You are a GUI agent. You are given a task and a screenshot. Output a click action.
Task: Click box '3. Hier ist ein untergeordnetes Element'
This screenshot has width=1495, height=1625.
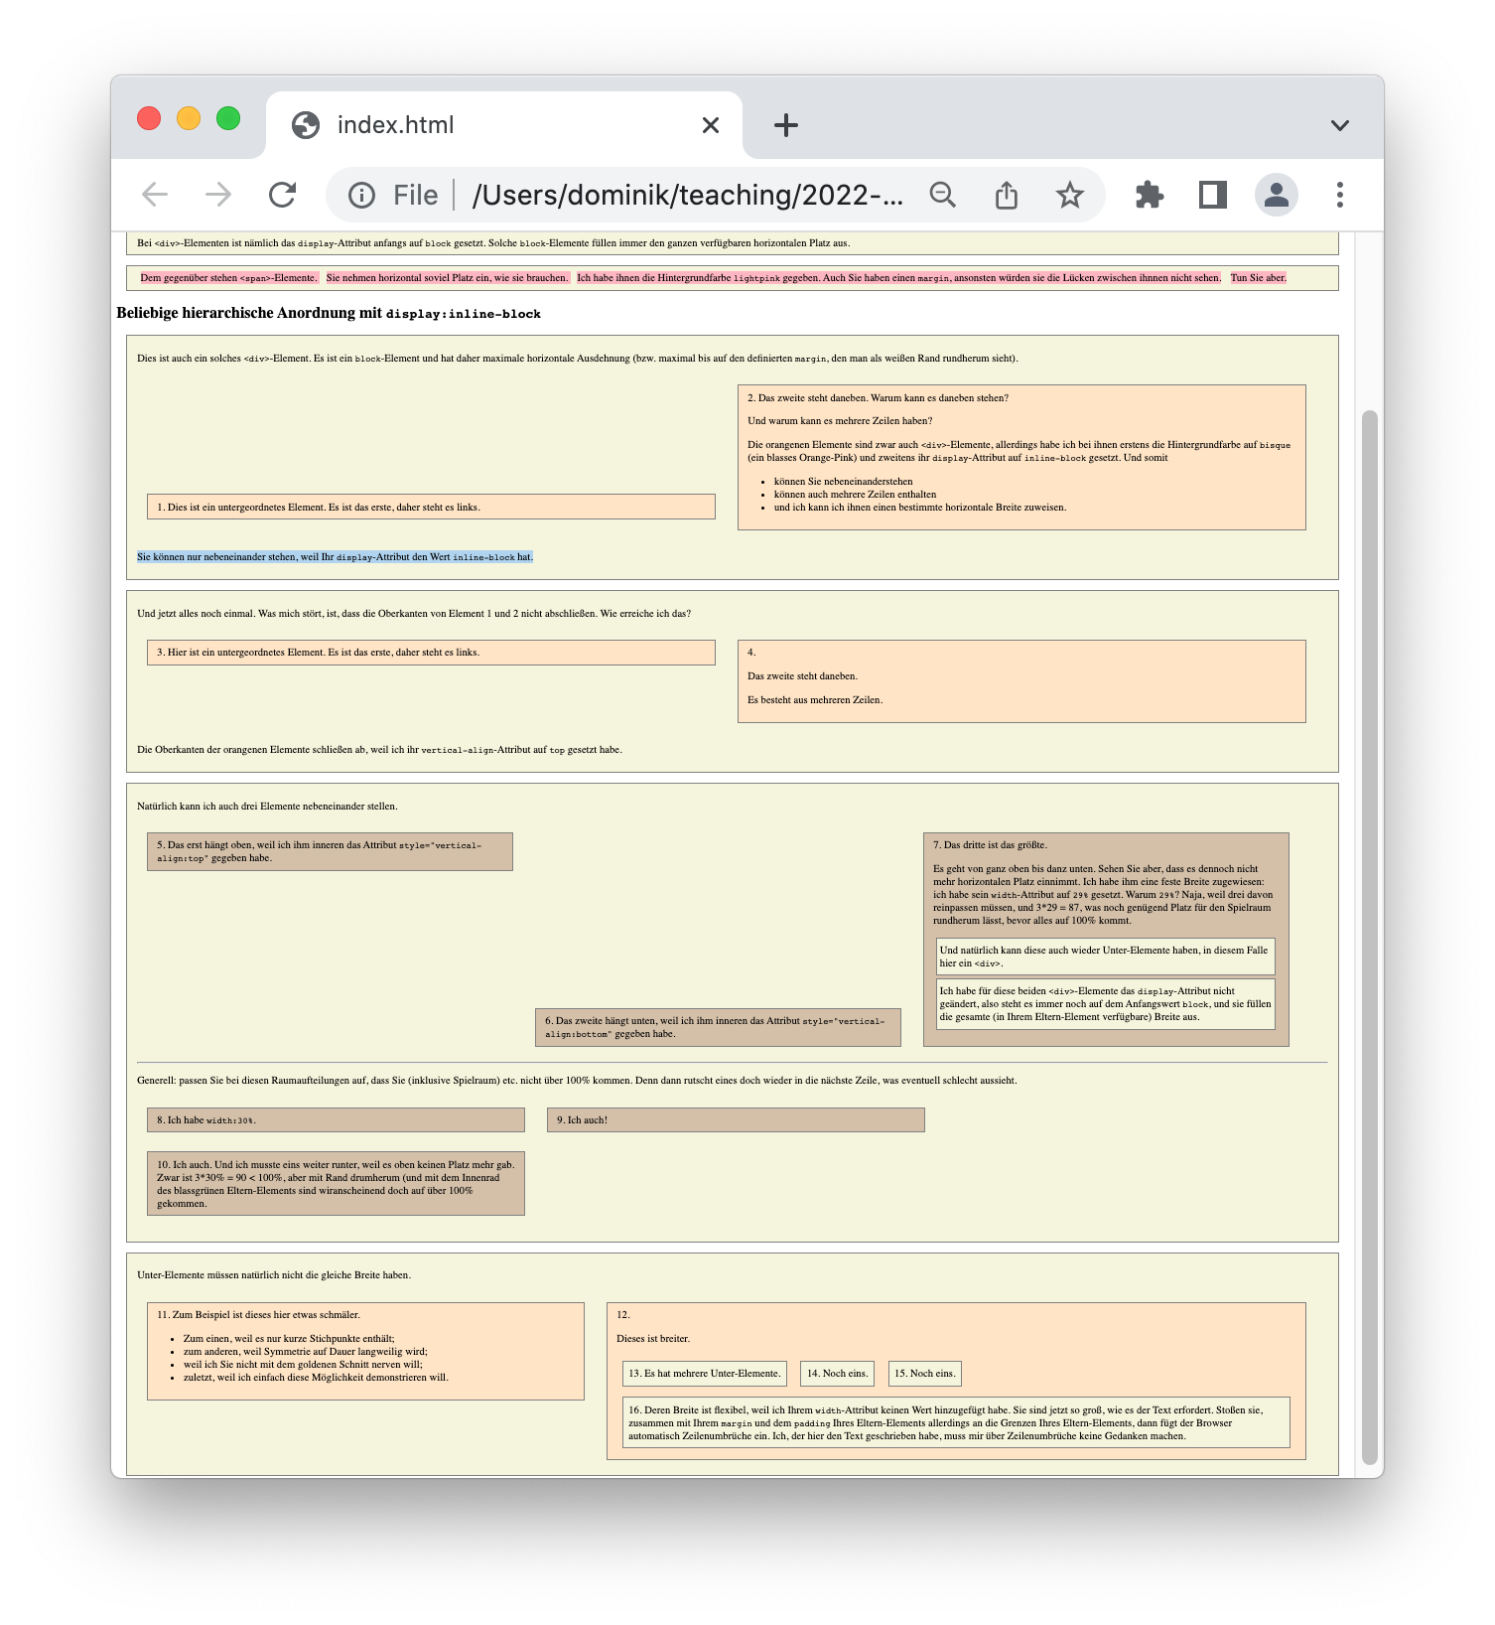tap(431, 653)
